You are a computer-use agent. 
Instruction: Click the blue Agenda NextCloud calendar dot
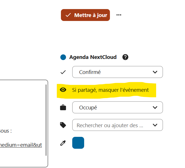pos(63,57)
